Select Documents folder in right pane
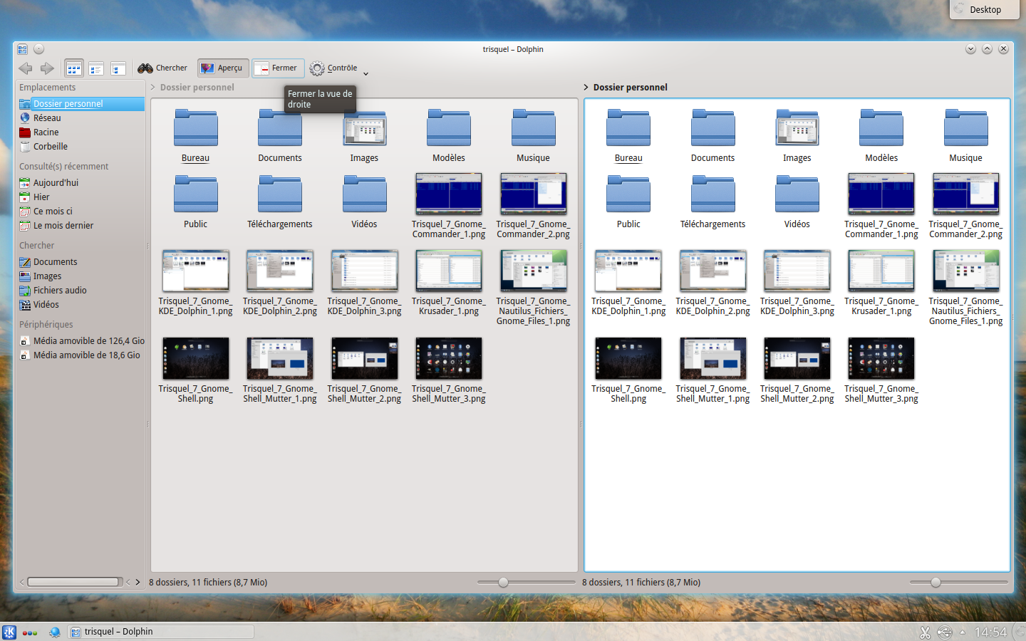Screen dimensions: 1026x641 712,136
